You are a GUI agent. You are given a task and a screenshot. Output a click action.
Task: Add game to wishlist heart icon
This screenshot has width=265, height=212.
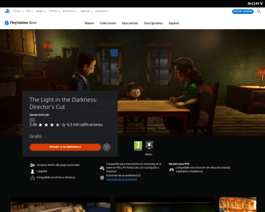[x=107, y=147]
